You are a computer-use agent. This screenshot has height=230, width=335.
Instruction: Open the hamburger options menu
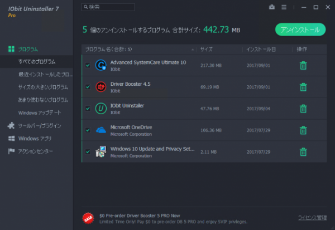[x=284, y=7]
